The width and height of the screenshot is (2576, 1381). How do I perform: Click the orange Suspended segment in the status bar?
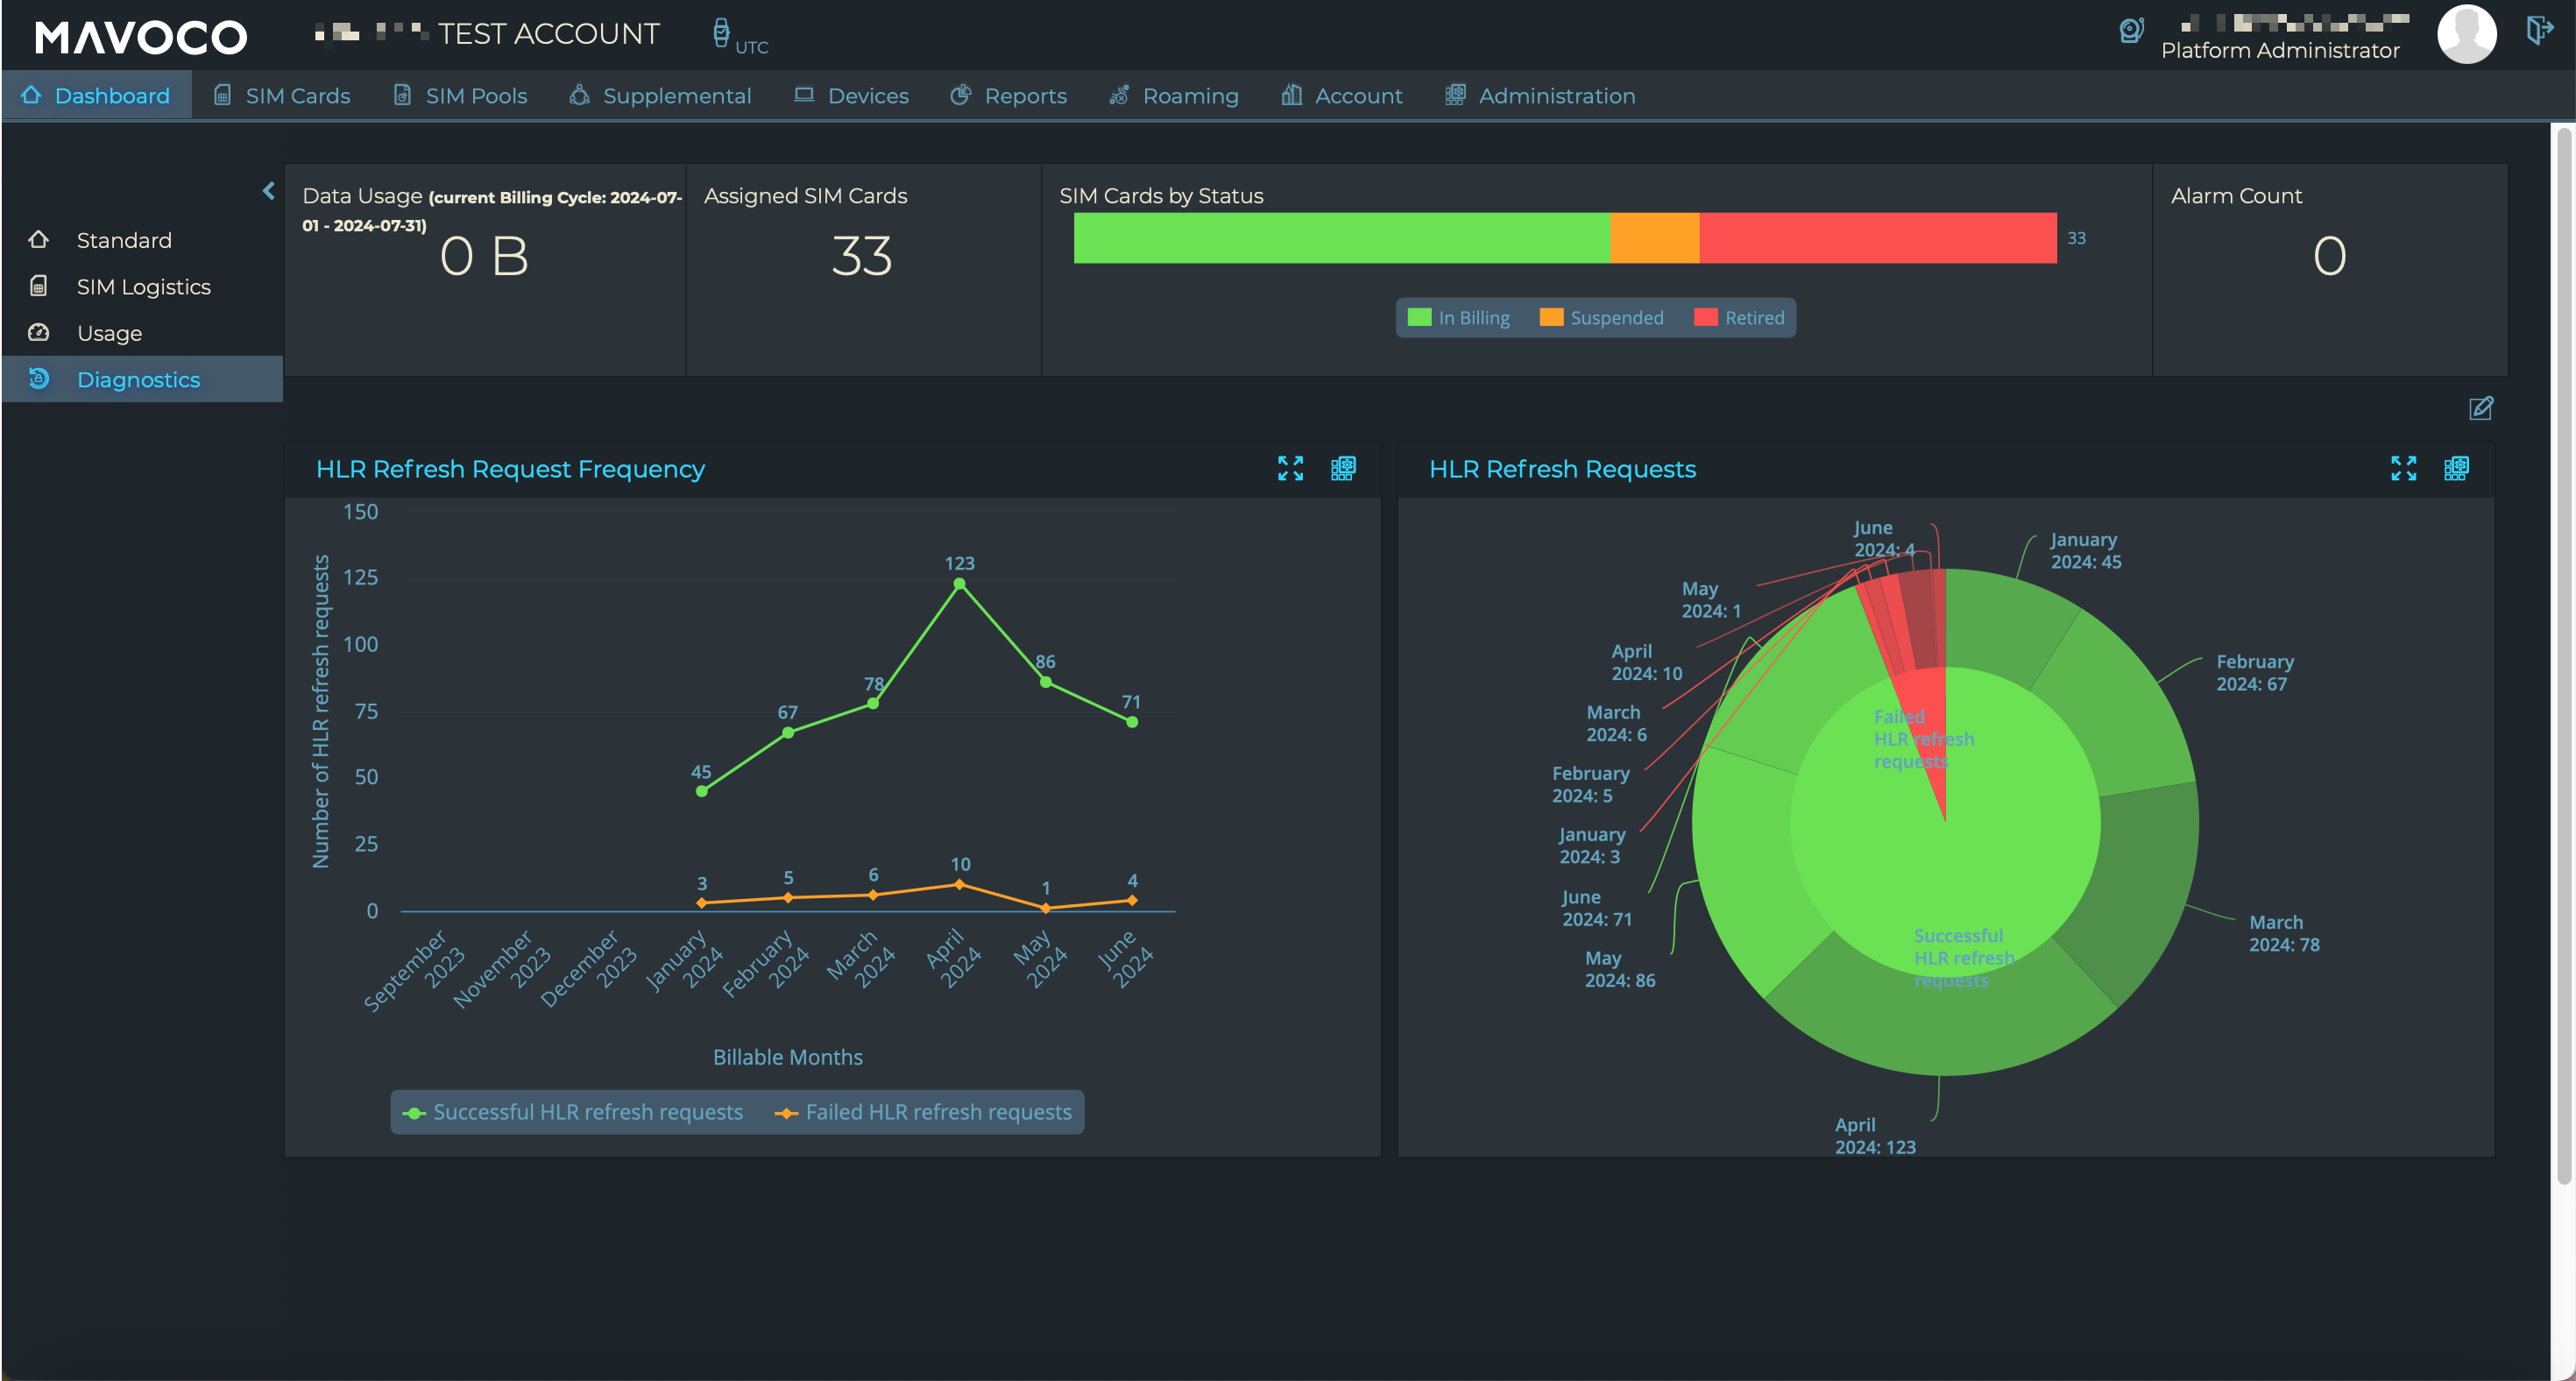tap(1655, 238)
